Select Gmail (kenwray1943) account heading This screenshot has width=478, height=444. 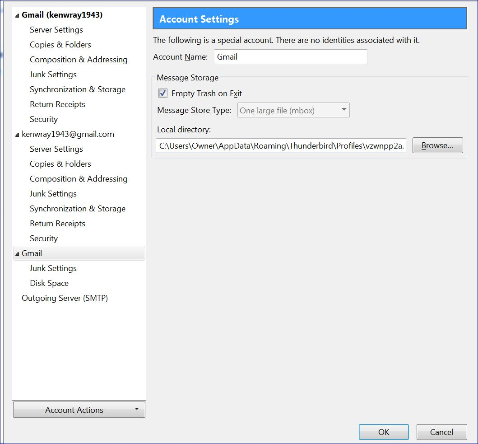click(62, 15)
